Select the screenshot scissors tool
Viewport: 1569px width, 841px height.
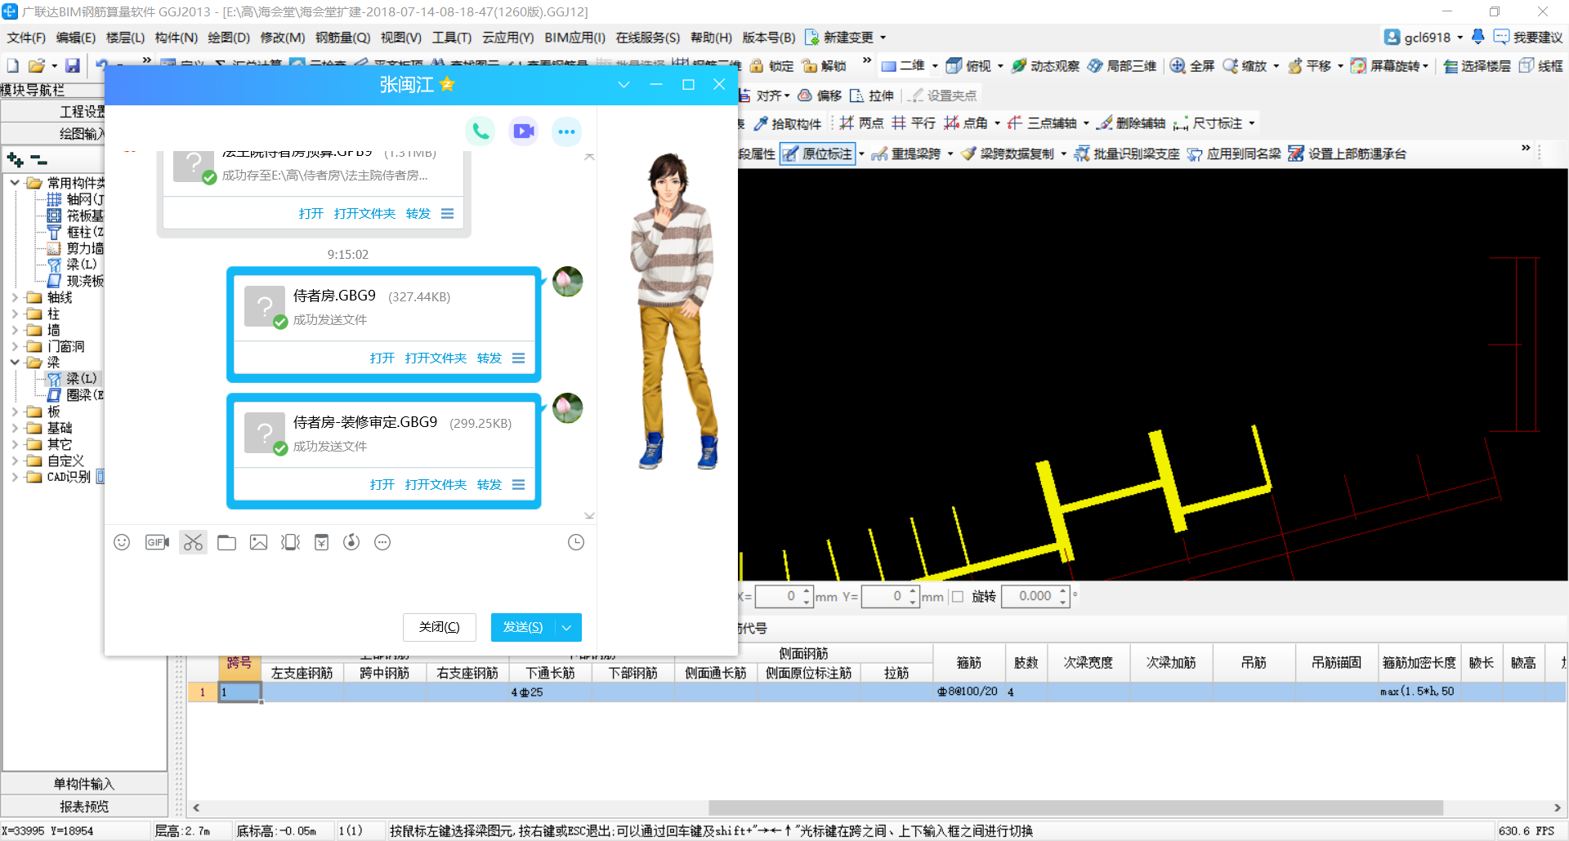(x=193, y=542)
